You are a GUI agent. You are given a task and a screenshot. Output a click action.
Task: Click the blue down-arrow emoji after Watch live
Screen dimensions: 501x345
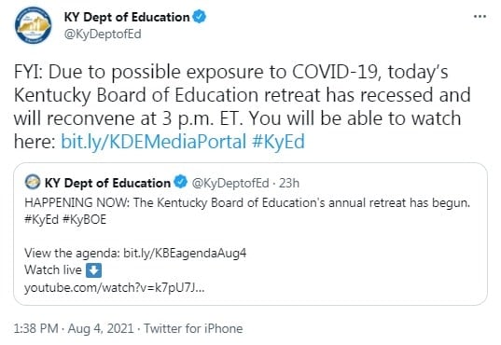tap(94, 270)
